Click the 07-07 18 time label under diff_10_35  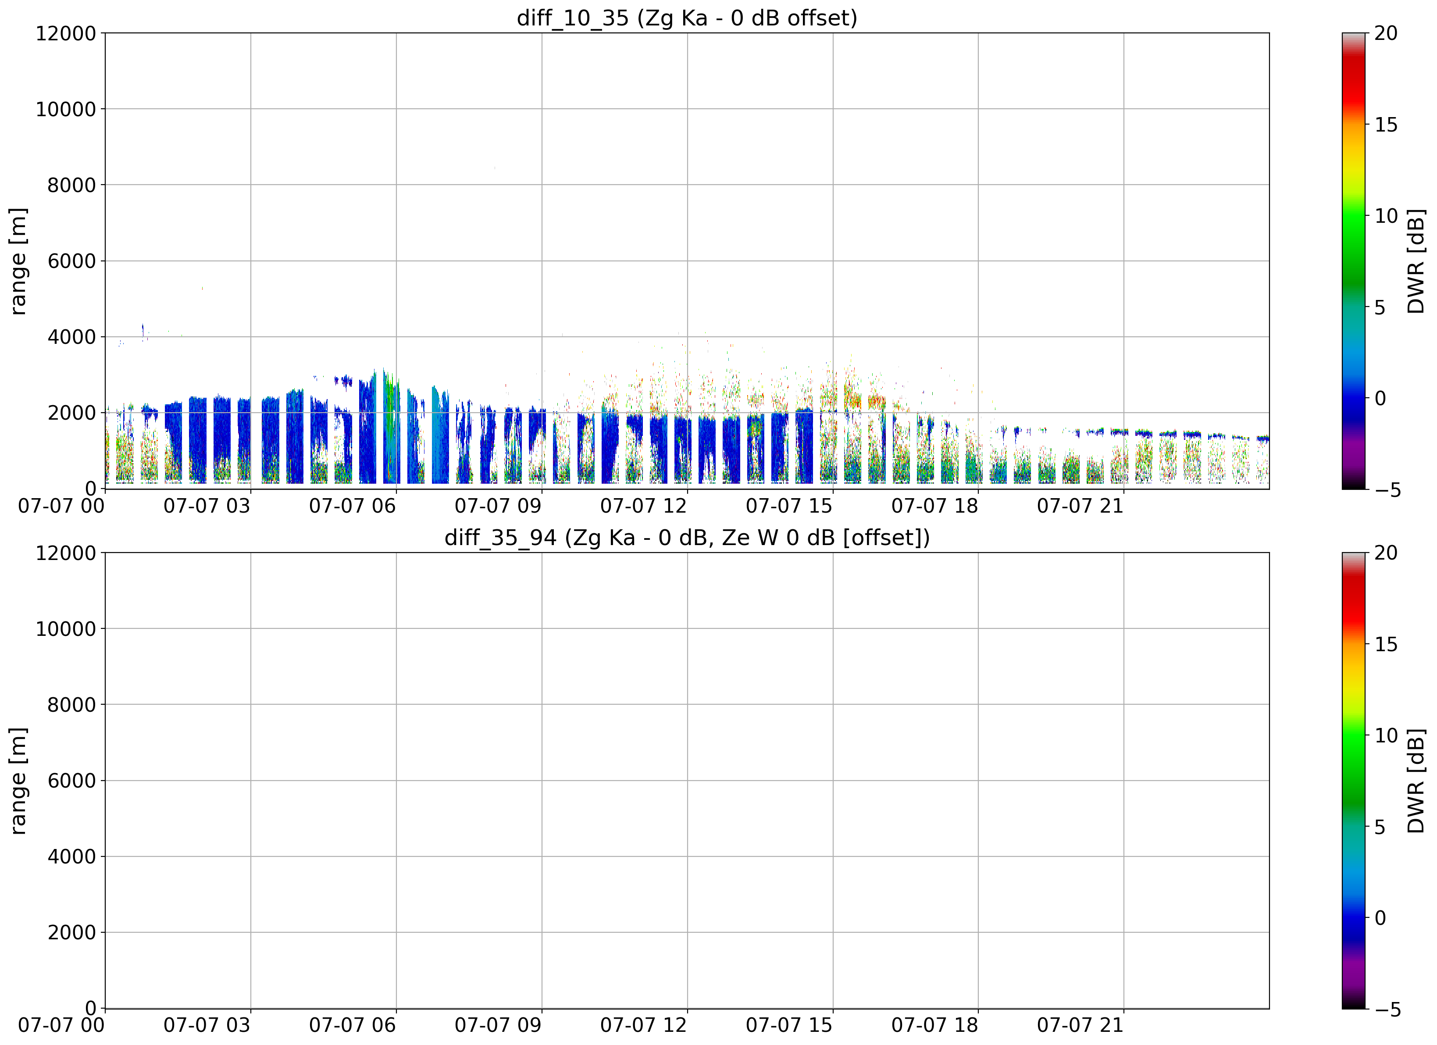coord(935,506)
